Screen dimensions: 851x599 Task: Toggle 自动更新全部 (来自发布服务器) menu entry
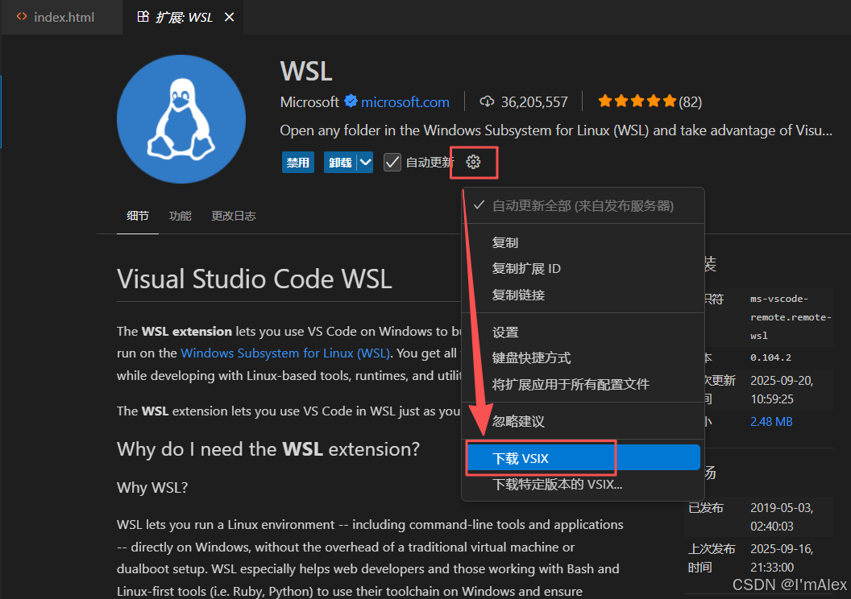pyautogui.click(x=583, y=206)
